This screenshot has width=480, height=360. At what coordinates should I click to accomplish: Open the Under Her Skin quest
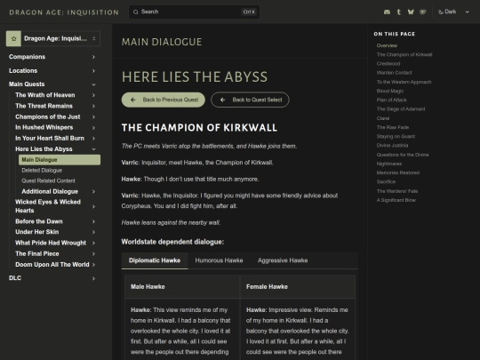point(37,232)
